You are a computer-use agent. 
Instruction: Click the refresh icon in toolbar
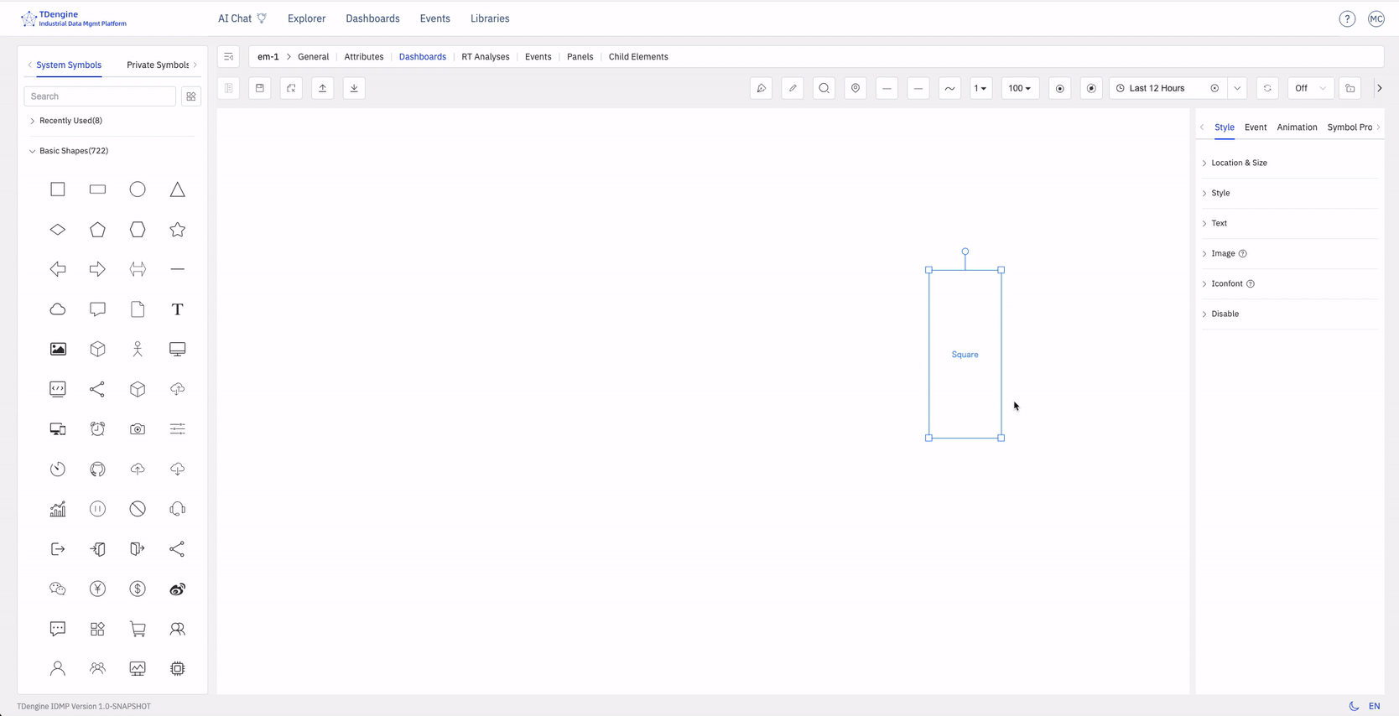[1267, 88]
